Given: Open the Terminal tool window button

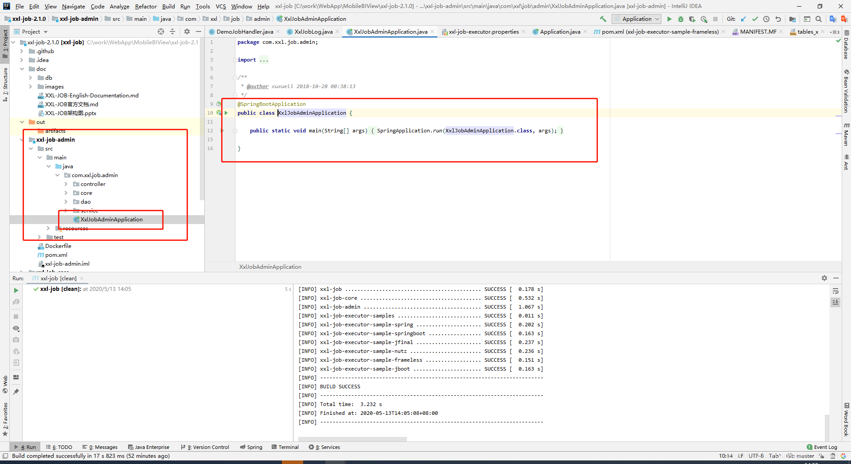Looking at the screenshot, I should (x=285, y=447).
